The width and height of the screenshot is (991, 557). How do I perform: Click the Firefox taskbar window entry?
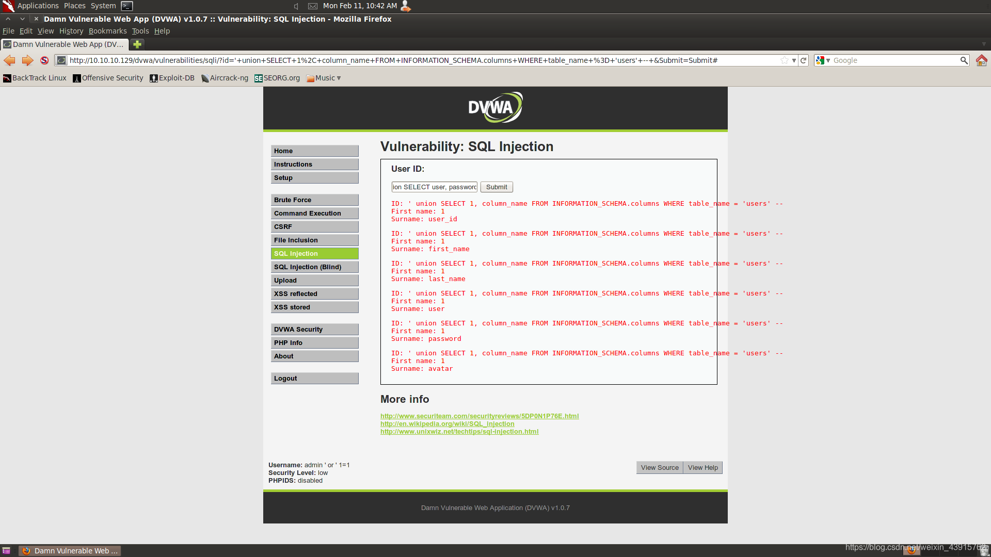[70, 551]
